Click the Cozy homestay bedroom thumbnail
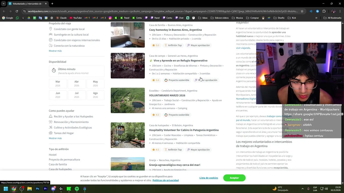344x193 pixels. pos(128,35)
